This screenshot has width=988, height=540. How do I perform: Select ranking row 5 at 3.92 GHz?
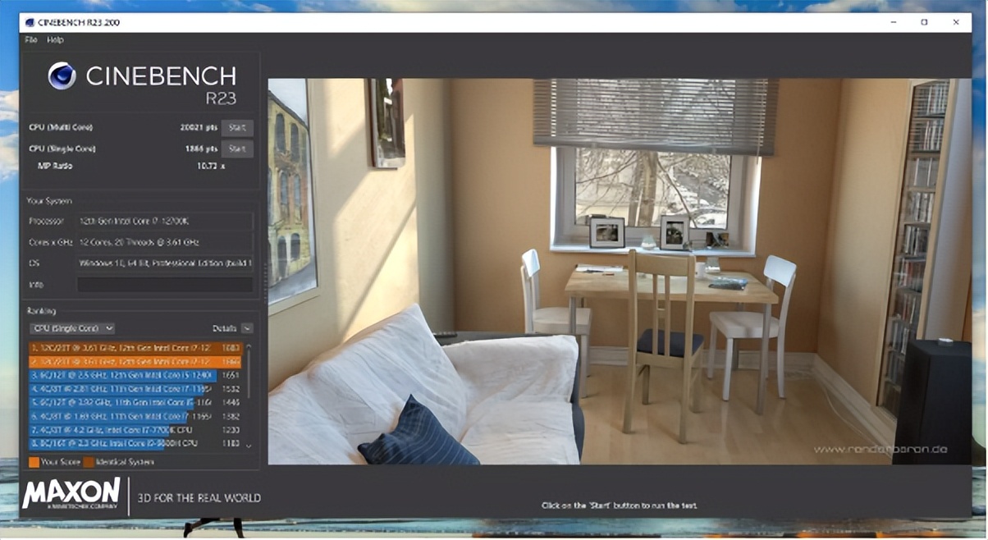pos(135,403)
